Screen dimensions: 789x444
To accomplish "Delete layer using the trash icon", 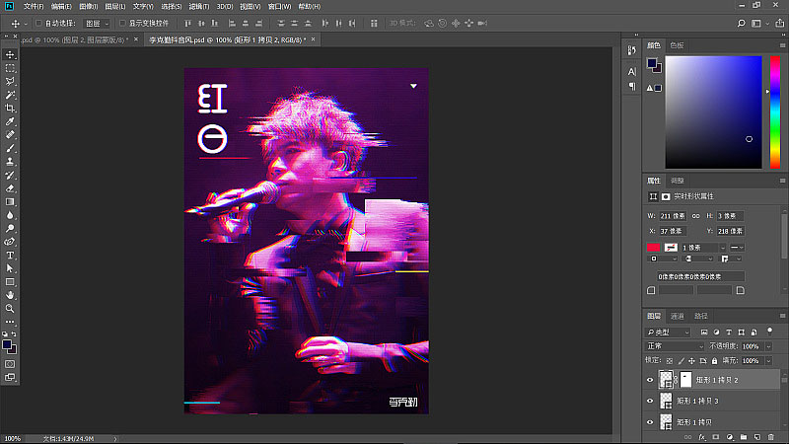I will 771,437.
